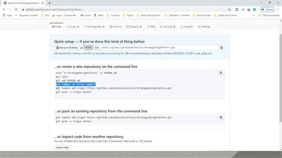
Task: Open the Plagiarism Checker bookmark
Action: click(x=26, y=15)
